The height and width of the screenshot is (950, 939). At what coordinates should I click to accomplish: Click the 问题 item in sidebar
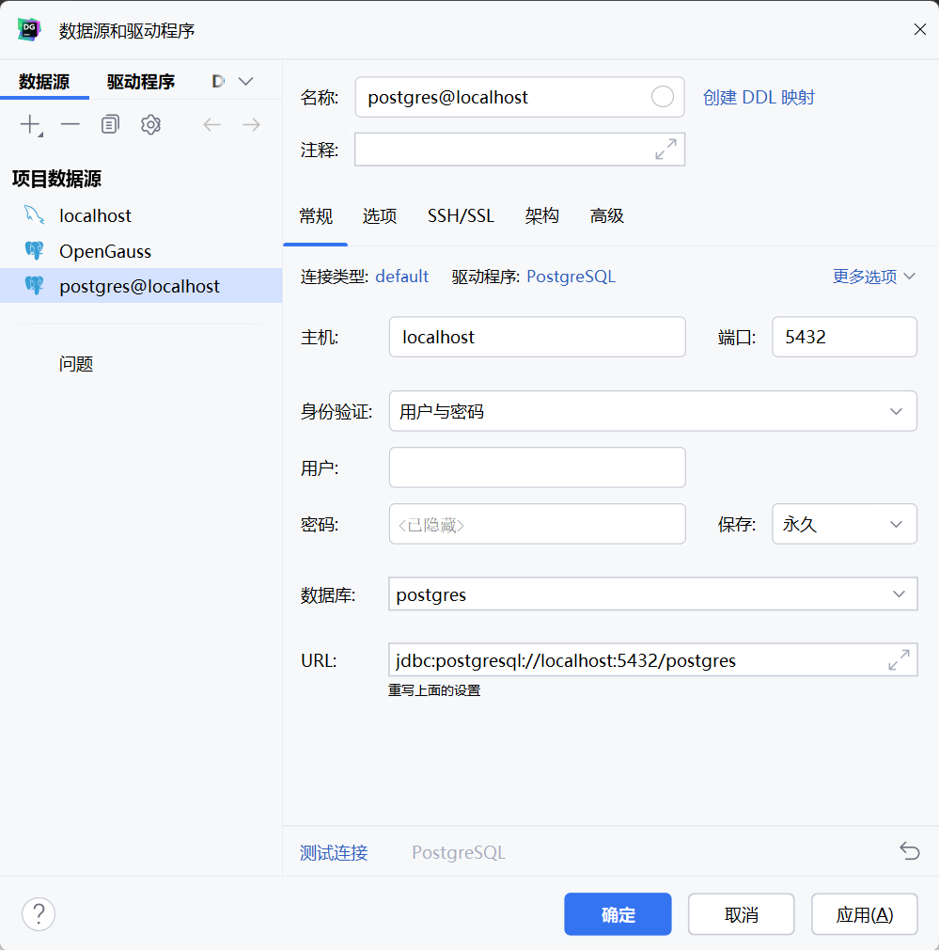pos(76,363)
